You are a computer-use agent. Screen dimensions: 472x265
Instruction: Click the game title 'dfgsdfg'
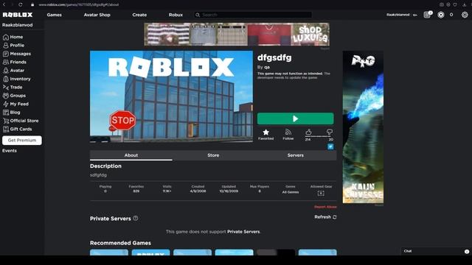(274, 57)
